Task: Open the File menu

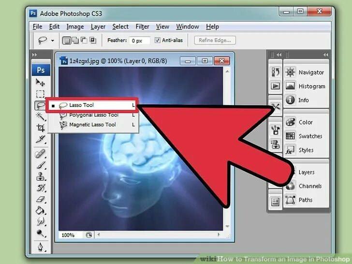Action: 37,27
